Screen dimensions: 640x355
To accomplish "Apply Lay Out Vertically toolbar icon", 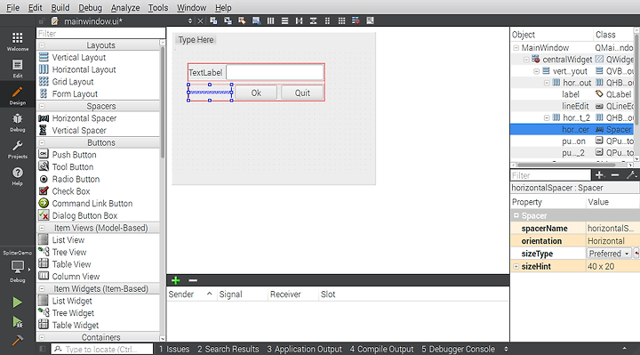I will point(285,20).
